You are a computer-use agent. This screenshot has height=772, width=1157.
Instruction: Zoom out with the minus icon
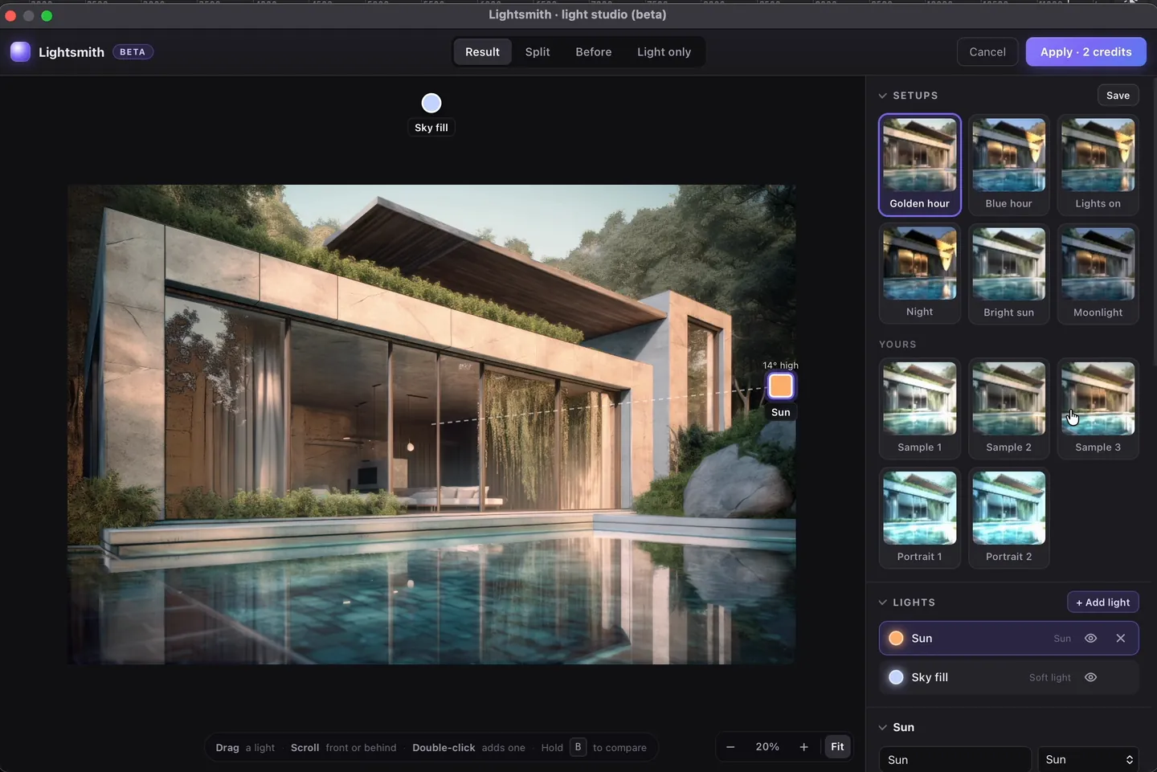pyautogui.click(x=730, y=747)
